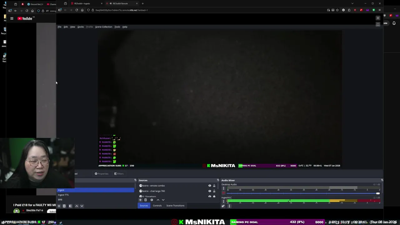Open Firefox application menu
This screenshot has width=400, height=225.
[380, 10]
